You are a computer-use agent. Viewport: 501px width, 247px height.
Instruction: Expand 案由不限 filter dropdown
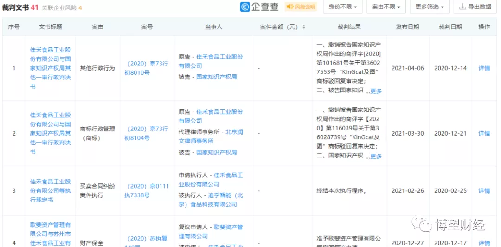386,6
